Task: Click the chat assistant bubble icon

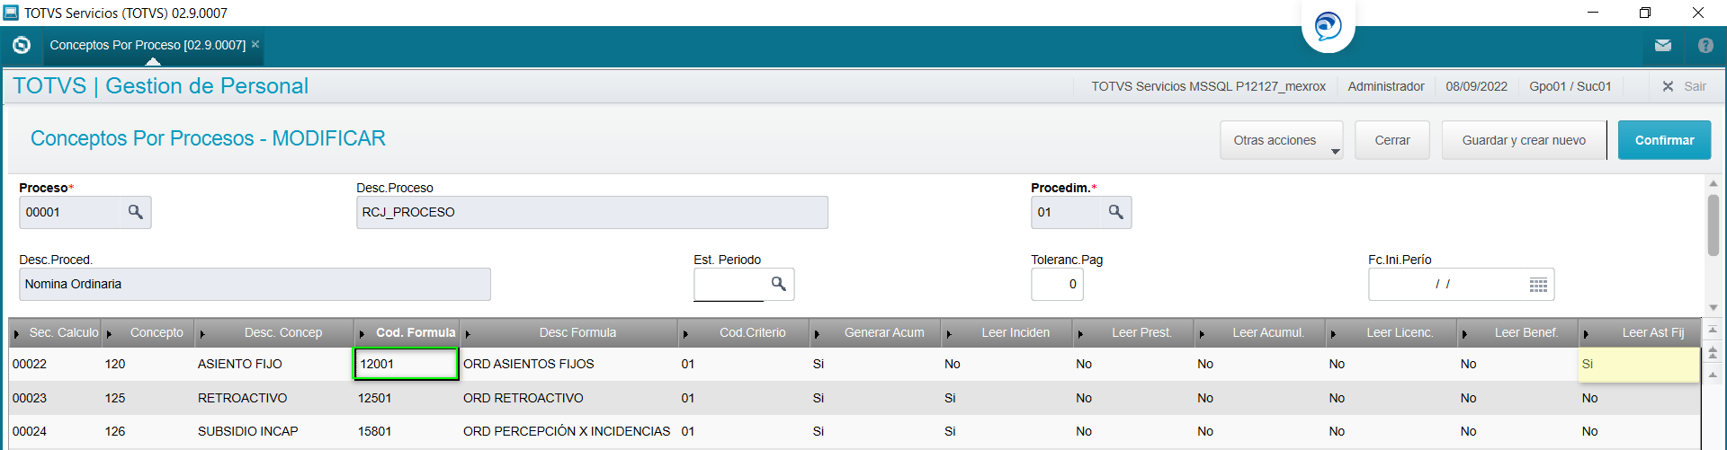Action: point(1328,25)
